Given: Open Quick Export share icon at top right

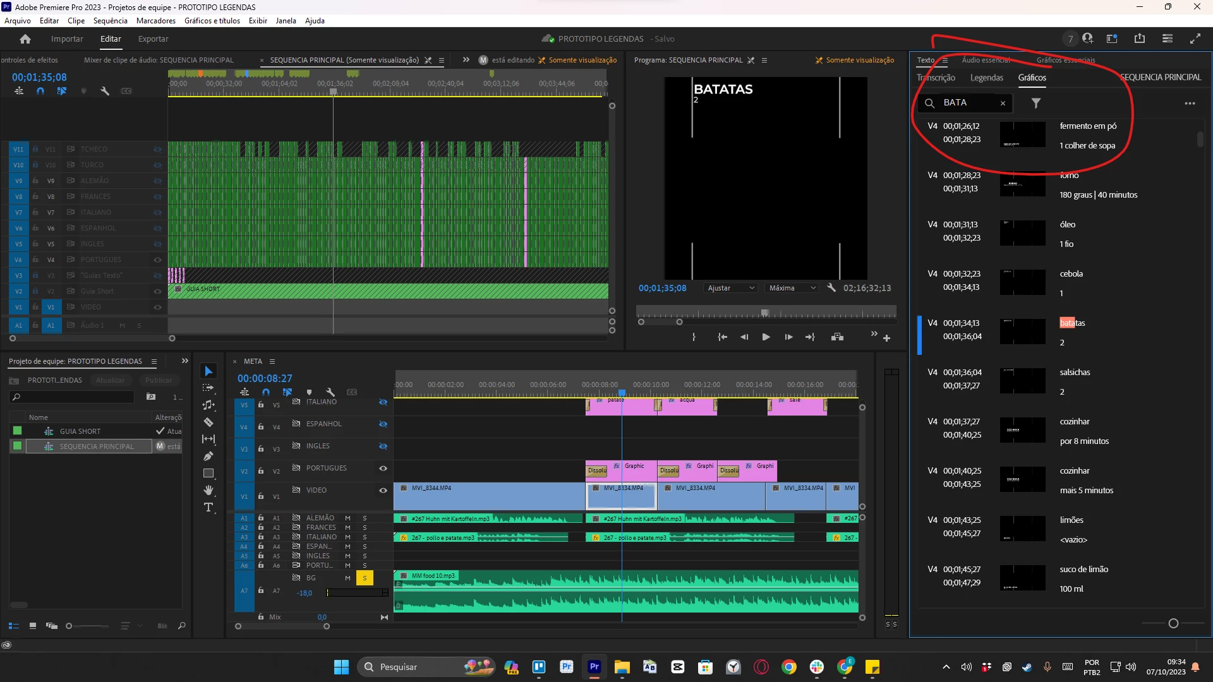Looking at the screenshot, I should 1140,39.
